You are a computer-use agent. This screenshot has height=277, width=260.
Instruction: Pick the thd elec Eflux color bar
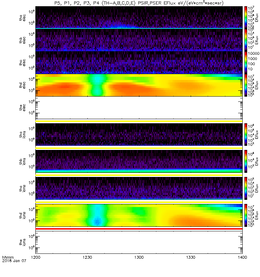point(246,85)
